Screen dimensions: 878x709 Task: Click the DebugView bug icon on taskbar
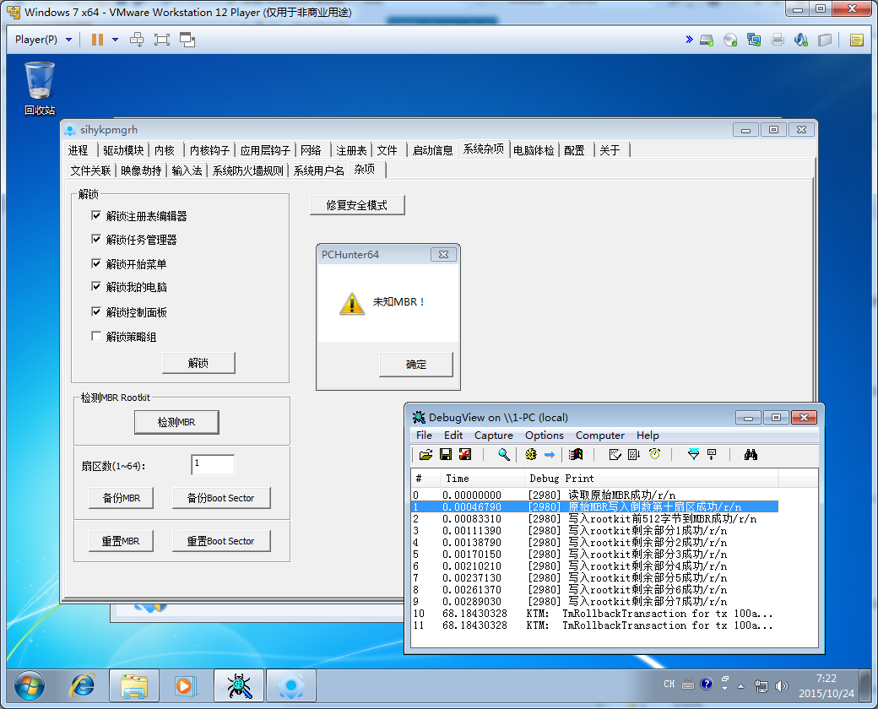pos(239,685)
